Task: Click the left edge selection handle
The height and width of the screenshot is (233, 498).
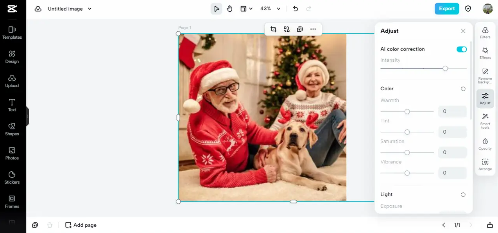Action: [x=178, y=117]
